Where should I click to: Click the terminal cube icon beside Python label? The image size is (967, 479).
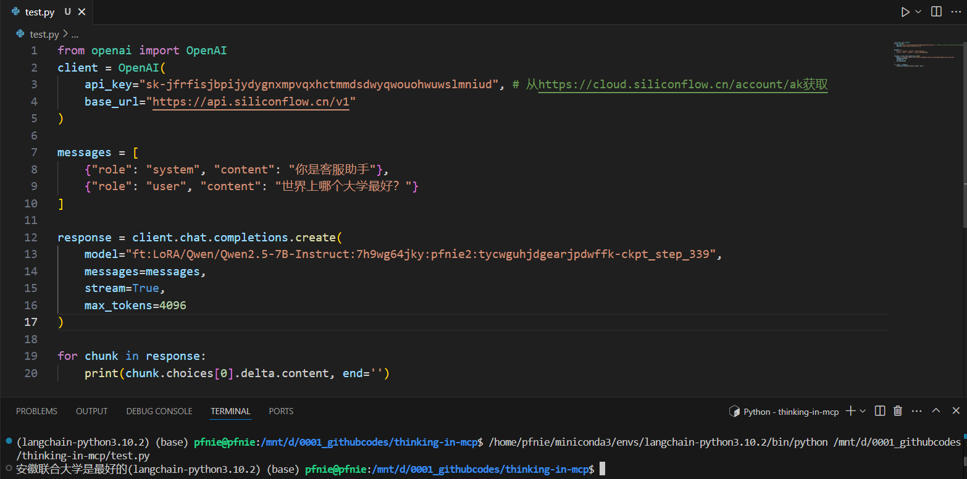click(734, 411)
